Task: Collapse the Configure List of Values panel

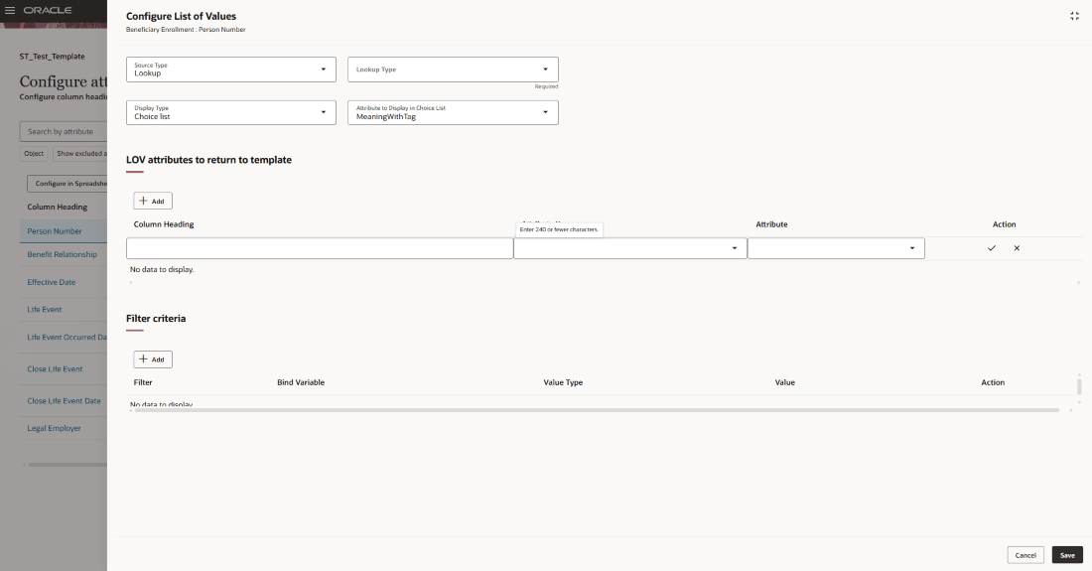Action: pyautogui.click(x=1074, y=16)
